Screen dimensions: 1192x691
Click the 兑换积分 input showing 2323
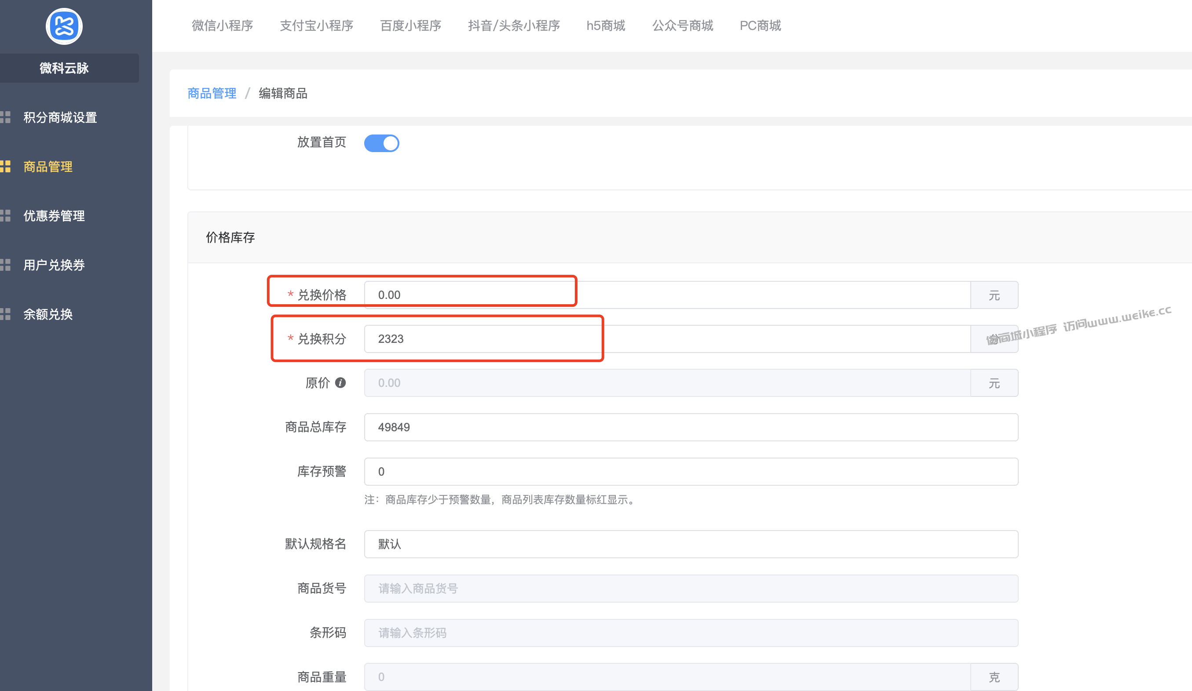(x=667, y=339)
